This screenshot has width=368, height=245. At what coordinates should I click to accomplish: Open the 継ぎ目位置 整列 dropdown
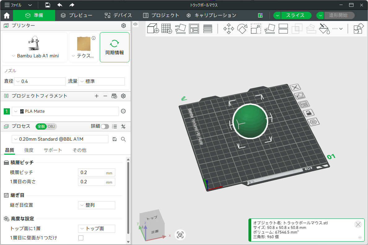(96, 205)
